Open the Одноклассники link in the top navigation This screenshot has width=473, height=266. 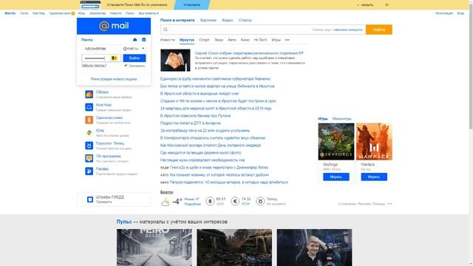coord(60,13)
